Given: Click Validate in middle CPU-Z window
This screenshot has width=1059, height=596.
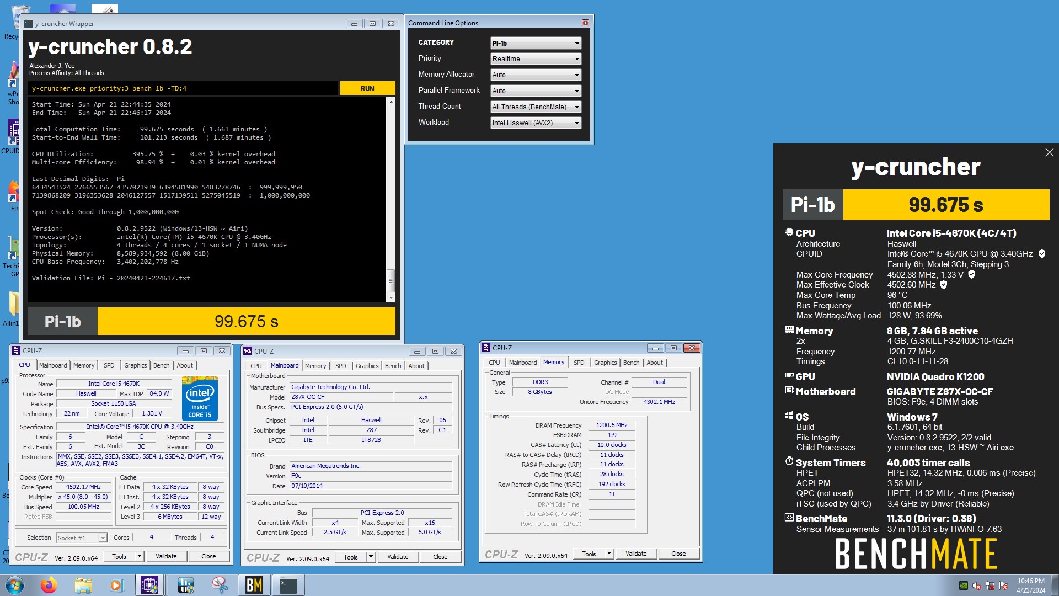Looking at the screenshot, I should point(398,557).
